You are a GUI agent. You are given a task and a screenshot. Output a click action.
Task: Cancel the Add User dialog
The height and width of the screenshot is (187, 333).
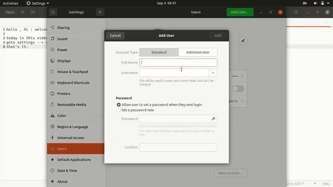(116, 35)
